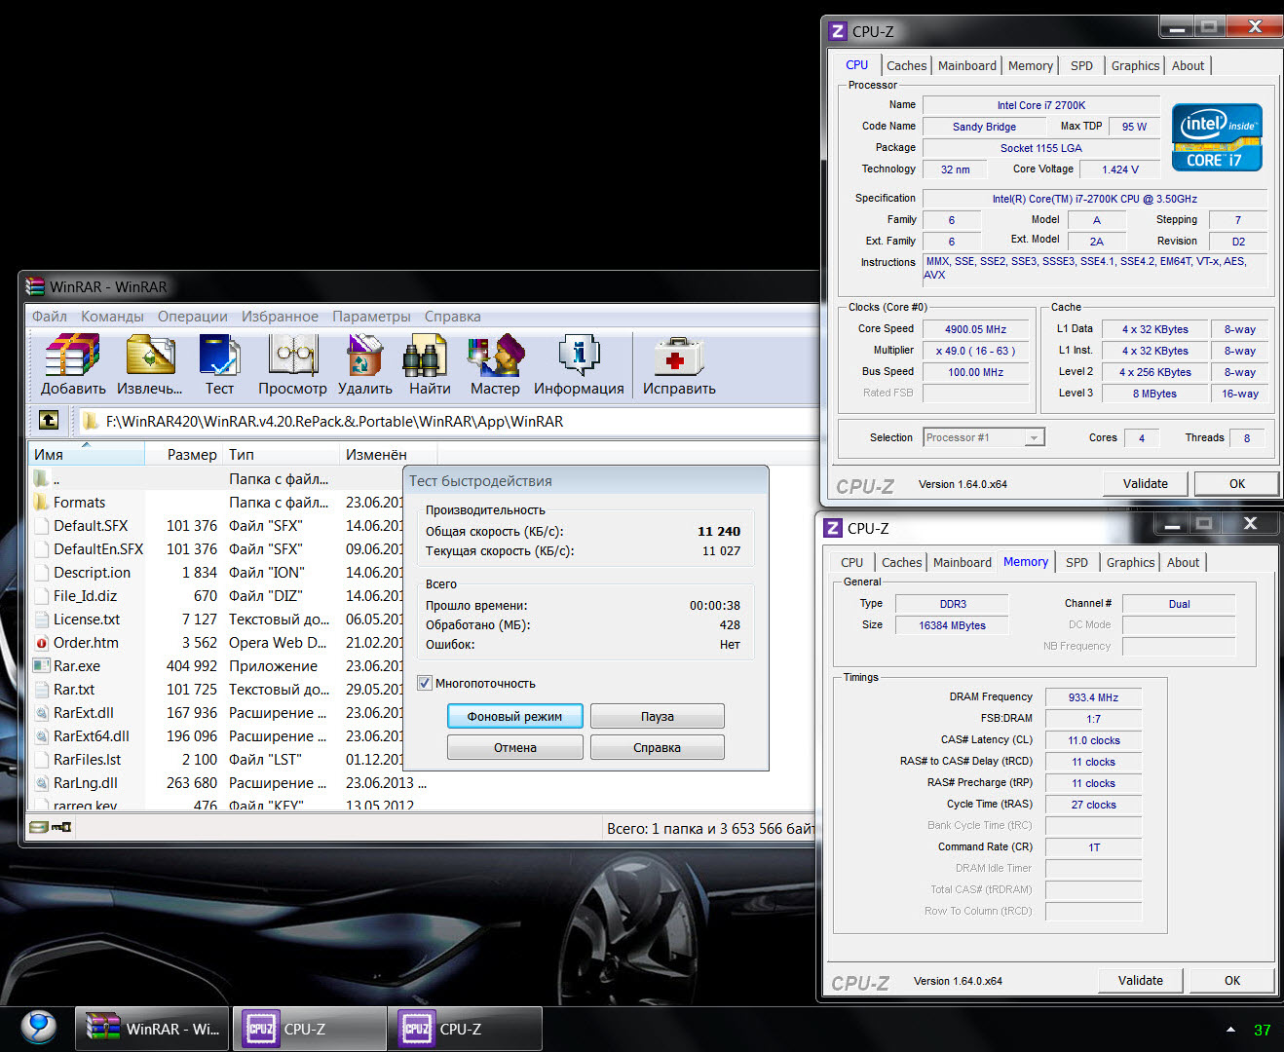Viewport: 1284px width, 1052px height.
Task: Sort by Имя column header
Action: 86,454
